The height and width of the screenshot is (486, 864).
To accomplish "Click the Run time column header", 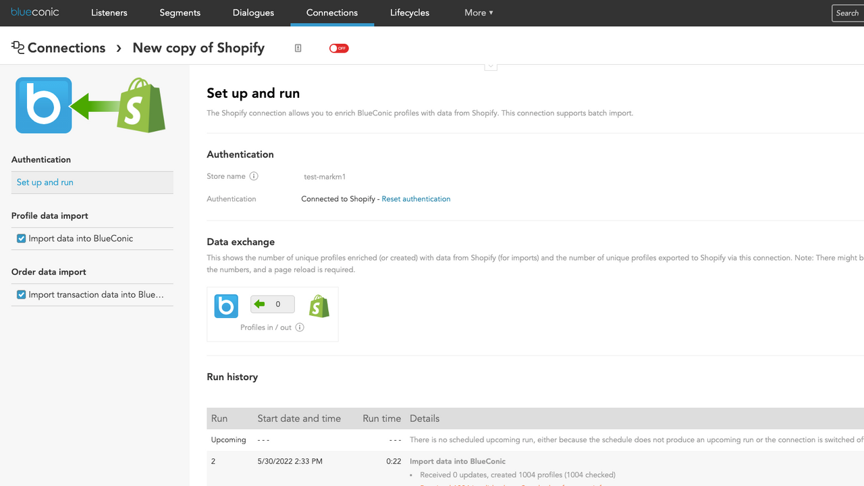I will pos(382,418).
